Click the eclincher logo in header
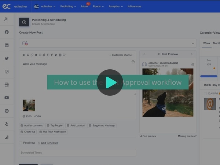 click(x=7, y=6)
